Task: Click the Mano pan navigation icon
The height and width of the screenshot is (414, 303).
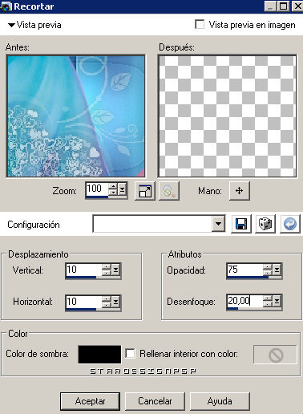Action: tap(240, 191)
